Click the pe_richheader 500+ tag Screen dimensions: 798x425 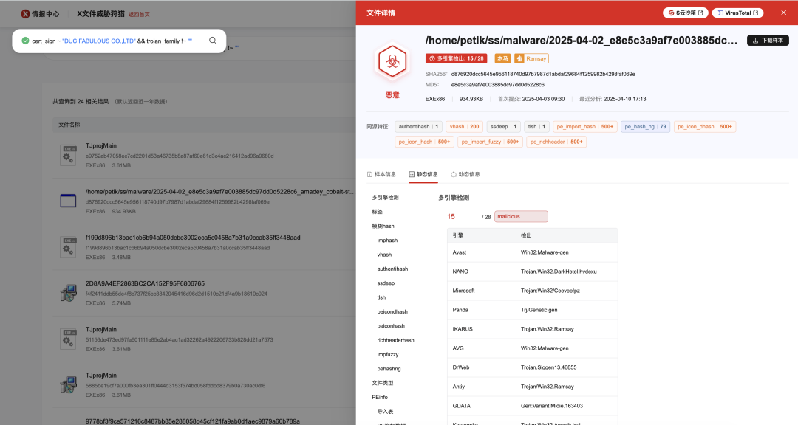(556, 142)
